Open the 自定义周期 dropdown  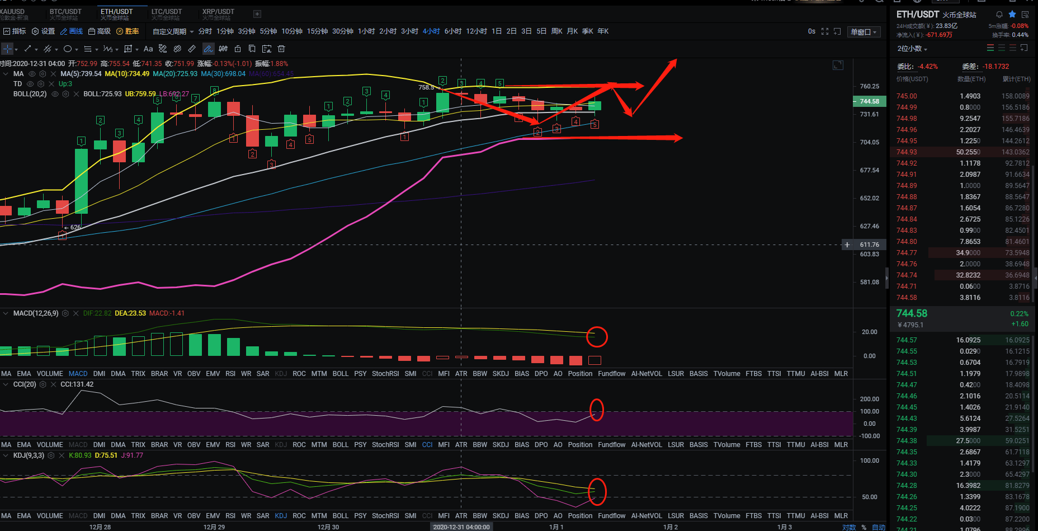coord(173,31)
